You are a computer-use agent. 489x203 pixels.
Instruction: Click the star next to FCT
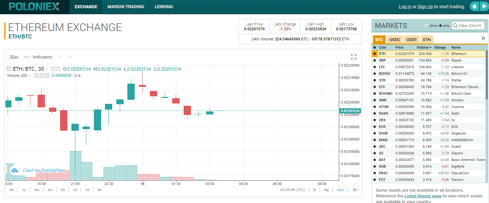pos(375,180)
